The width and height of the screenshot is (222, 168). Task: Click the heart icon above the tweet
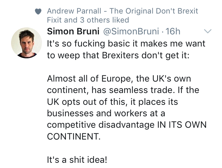point(39,12)
